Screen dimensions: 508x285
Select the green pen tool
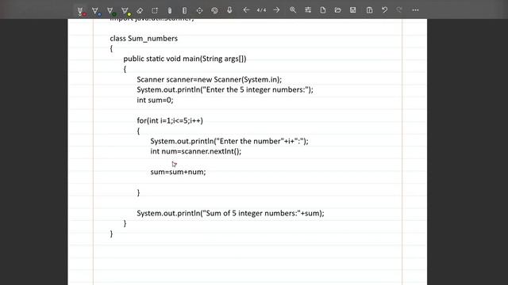(x=111, y=11)
